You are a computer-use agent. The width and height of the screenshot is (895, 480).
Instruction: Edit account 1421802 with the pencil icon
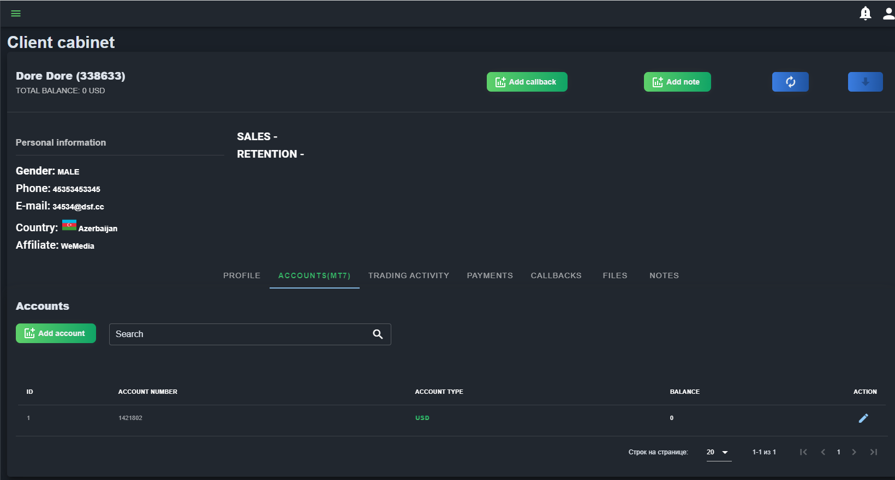click(x=863, y=418)
